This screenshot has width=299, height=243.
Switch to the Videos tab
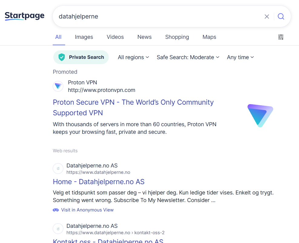click(115, 37)
